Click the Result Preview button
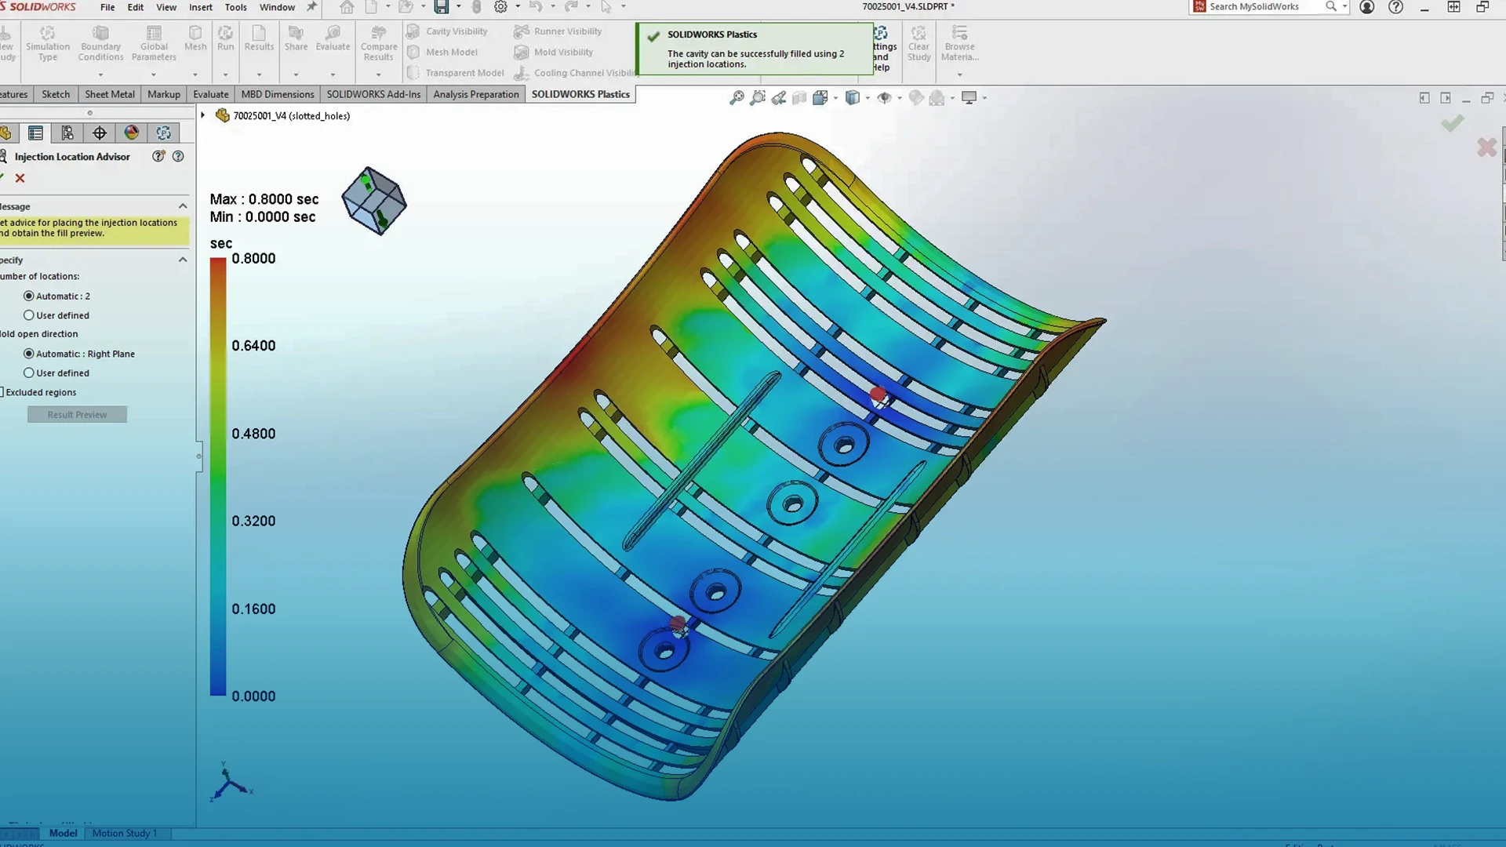Image resolution: width=1506 pixels, height=847 pixels. tap(76, 414)
